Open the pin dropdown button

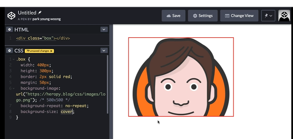(x=268, y=16)
